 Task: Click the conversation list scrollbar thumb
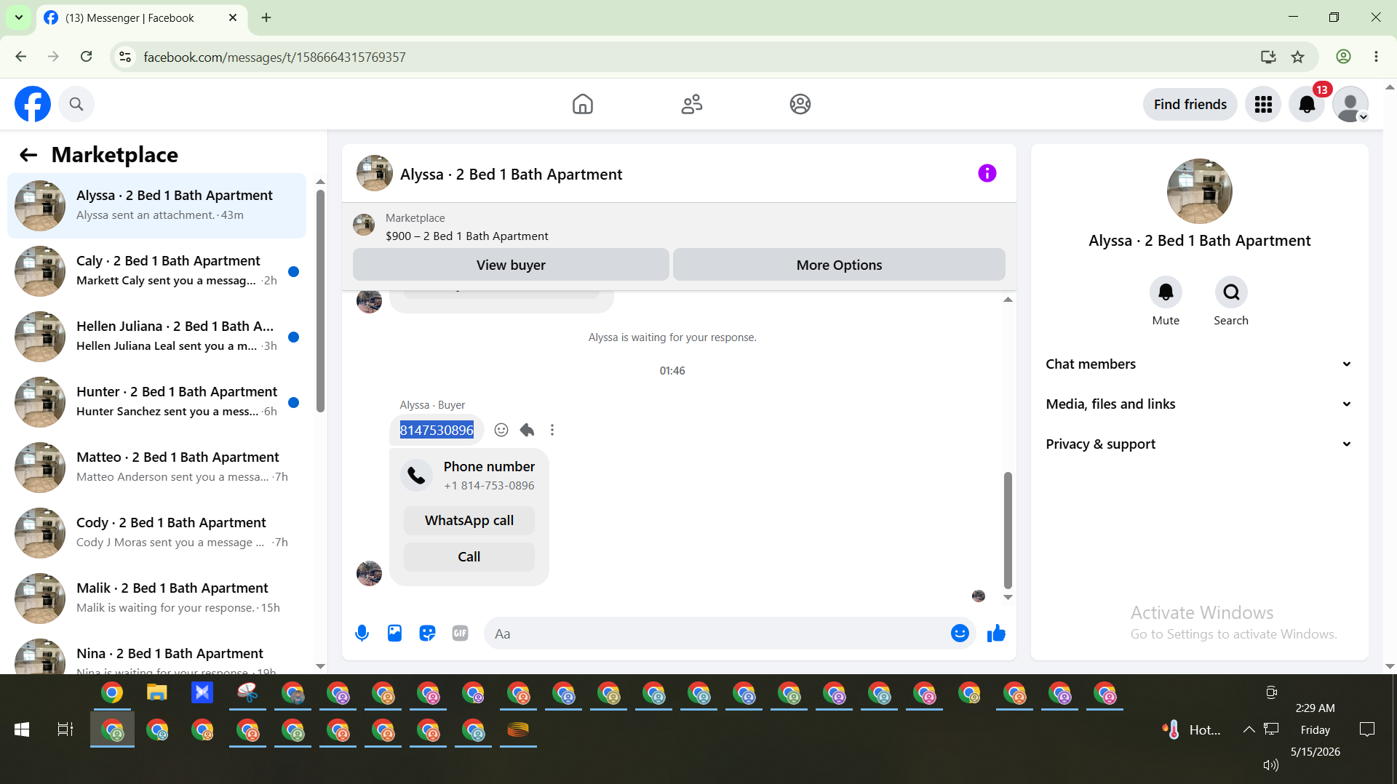pyautogui.click(x=320, y=301)
